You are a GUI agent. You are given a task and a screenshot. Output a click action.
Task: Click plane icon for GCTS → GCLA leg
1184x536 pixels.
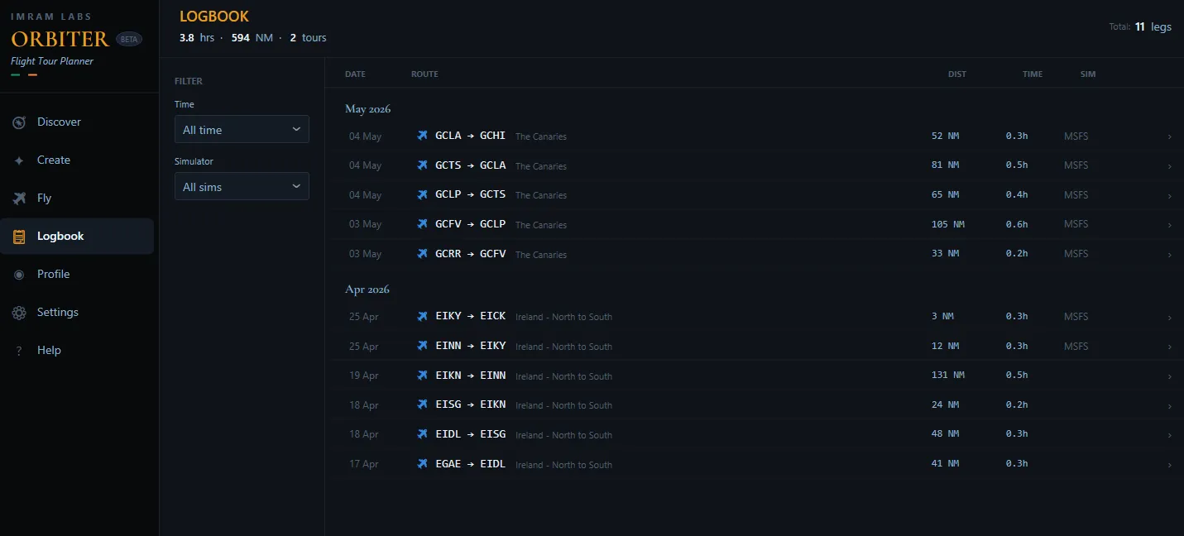pos(423,165)
